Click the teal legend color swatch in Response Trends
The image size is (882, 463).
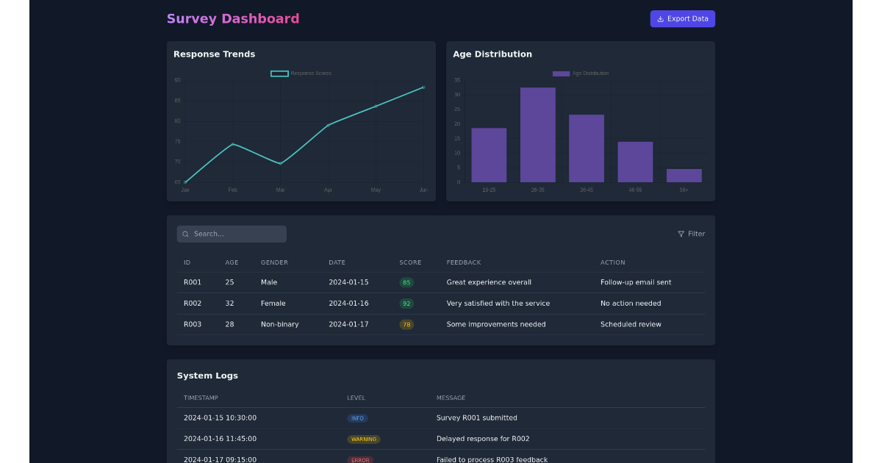(279, 73)
